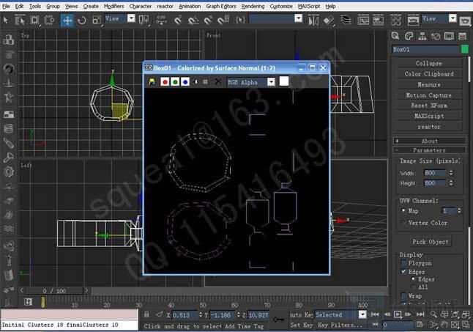Open the Modifiers menu

pos(113,6)
